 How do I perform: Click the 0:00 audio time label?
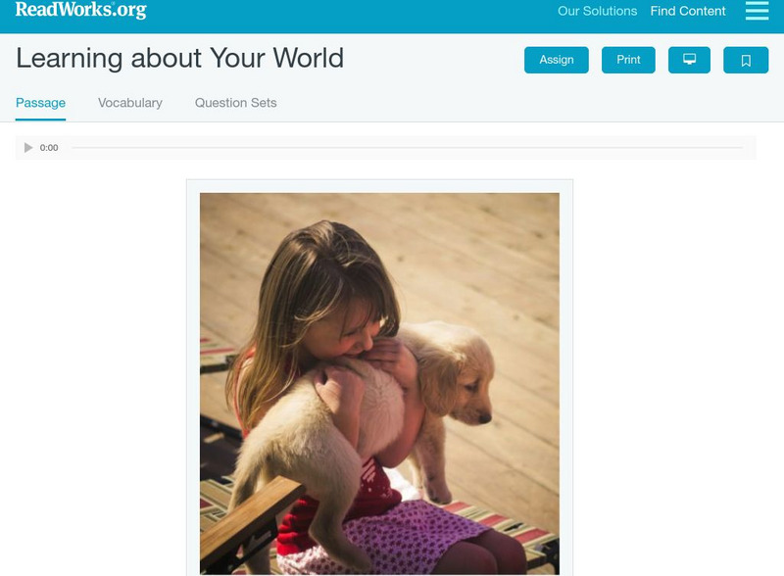(49, 148)
